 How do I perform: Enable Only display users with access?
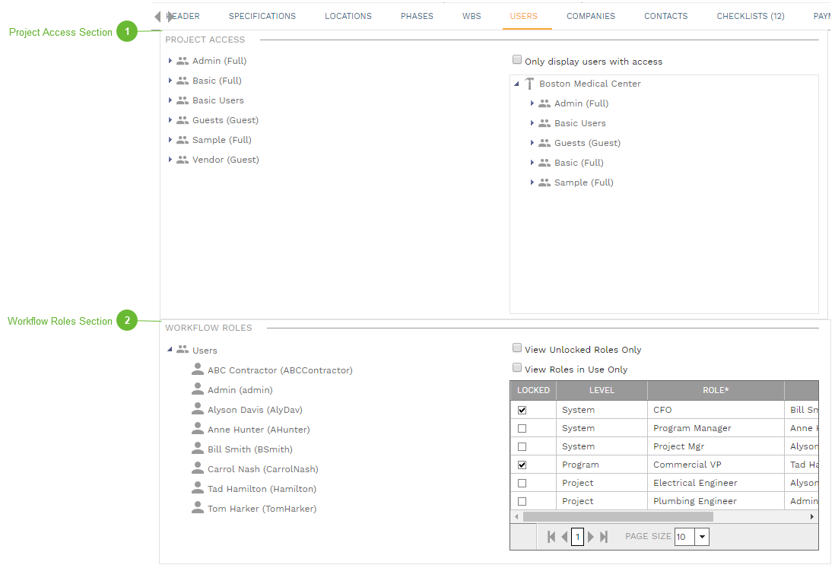click(517, 60)
